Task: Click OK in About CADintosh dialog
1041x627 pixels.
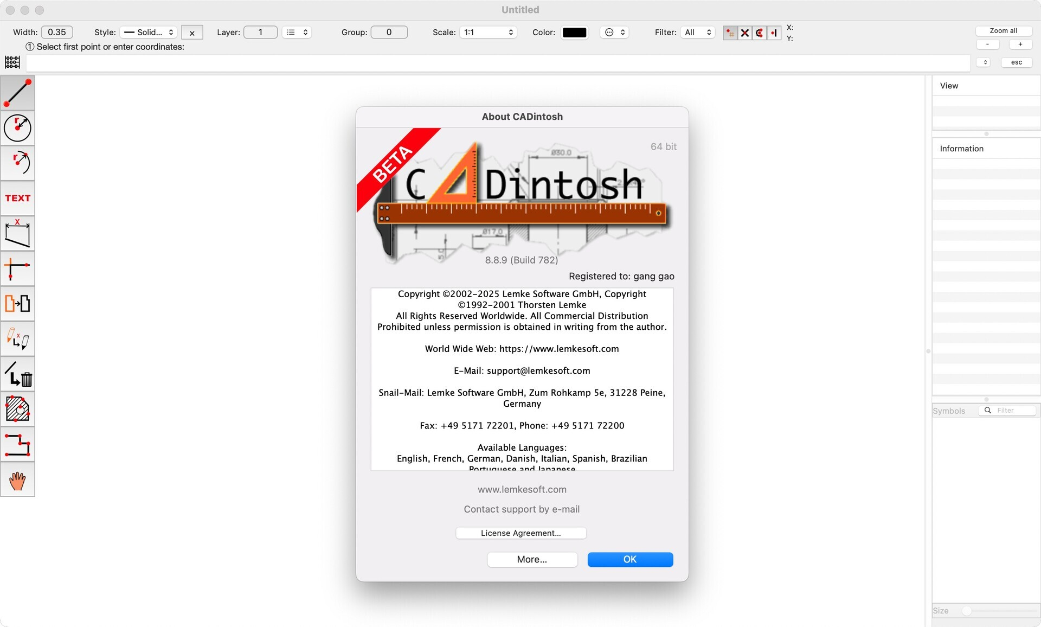Action: 630,559
